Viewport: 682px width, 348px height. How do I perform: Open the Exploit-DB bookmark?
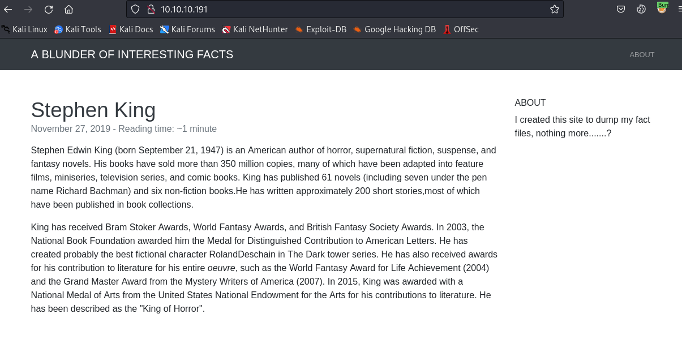[x=320, y=29]
